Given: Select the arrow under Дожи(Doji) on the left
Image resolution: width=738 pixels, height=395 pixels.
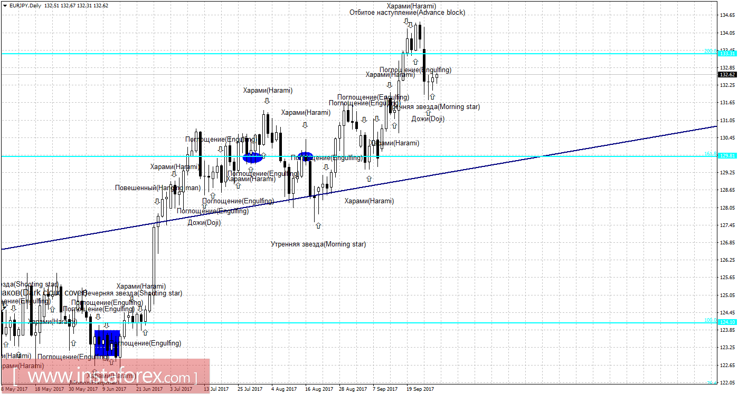Looking at the screenshot, I should (x=204, y=205).
